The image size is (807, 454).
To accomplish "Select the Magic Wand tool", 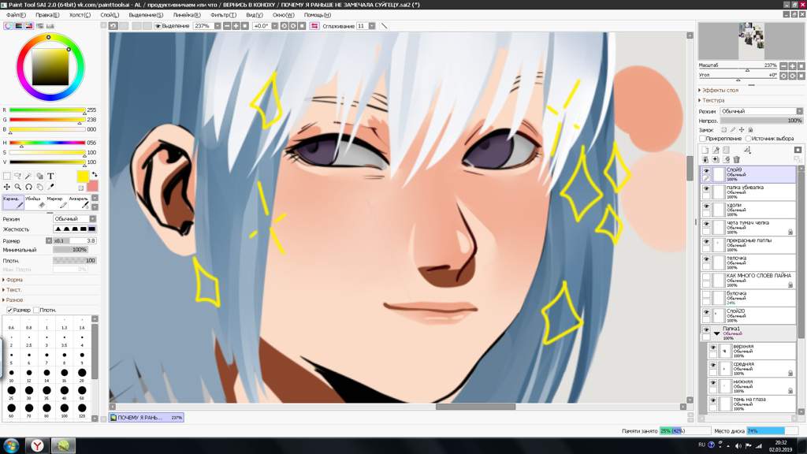I will coord(28,176).
